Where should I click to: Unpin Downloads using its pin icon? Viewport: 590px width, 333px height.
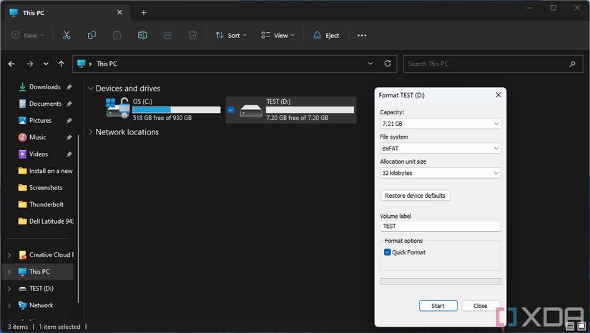(x=69, y=87)
